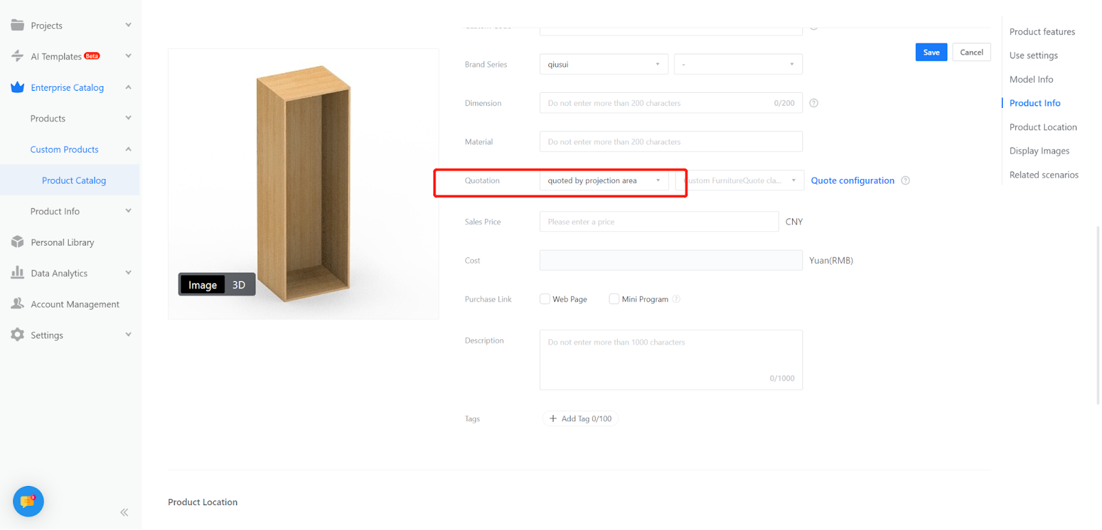1102x530 pixels.
Task: Click the Projects folder icon
Action: point(17,25)
